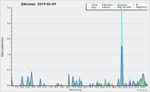150x92 pixels.
Task: Click the '22 h' x-axis label
Action: (x=136, y=87)
